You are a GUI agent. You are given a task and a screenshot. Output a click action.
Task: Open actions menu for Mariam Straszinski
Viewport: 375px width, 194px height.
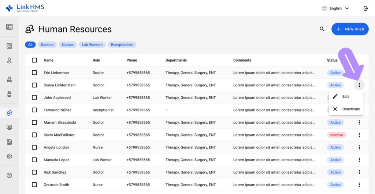359,123
